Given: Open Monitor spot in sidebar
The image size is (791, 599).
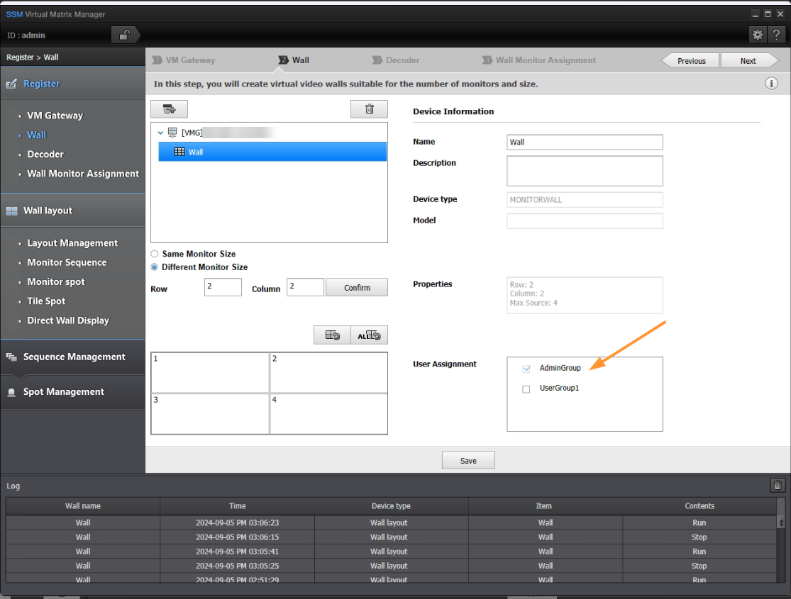Looking at the screenshot, I should tap(56, 282).
